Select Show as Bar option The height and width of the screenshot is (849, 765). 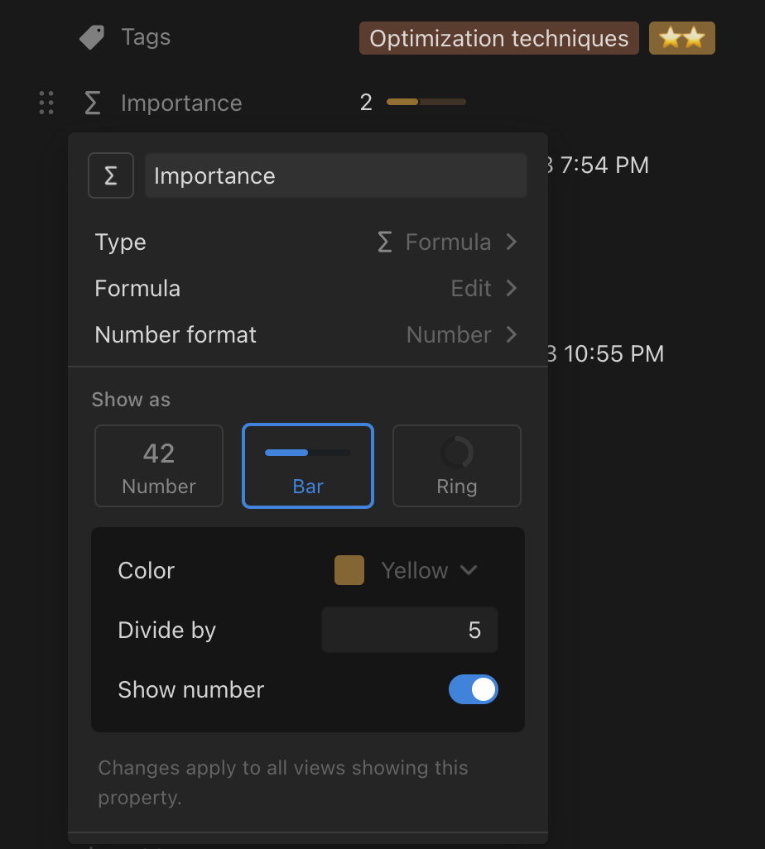tap(308, 466)
